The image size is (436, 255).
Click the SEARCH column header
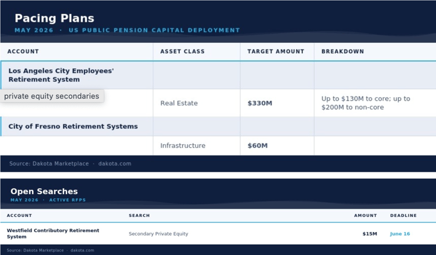139,215
